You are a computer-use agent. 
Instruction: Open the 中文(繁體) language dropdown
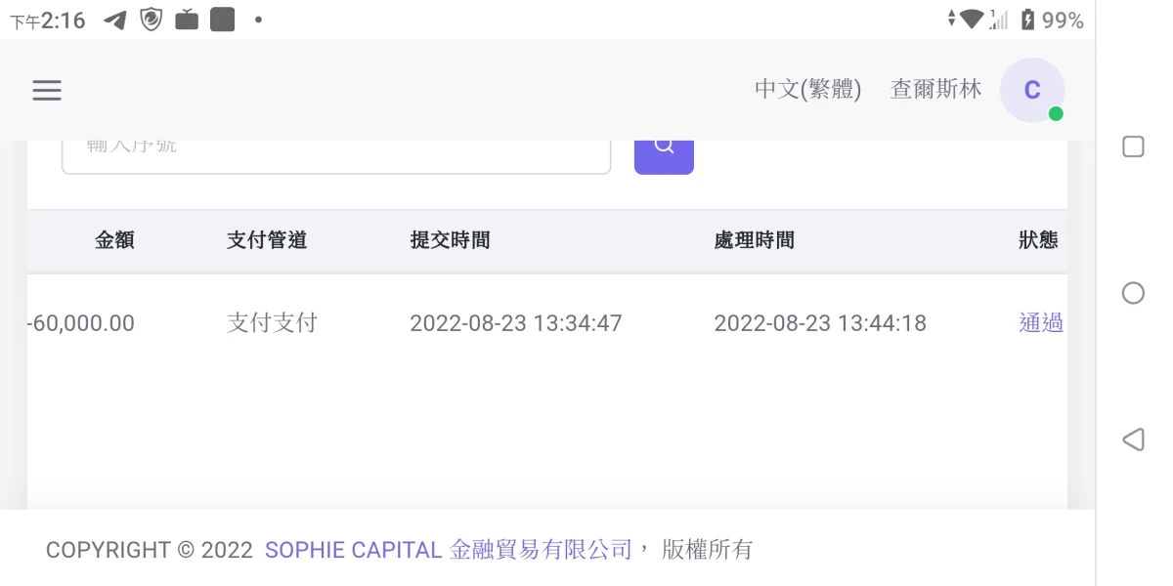807,90
